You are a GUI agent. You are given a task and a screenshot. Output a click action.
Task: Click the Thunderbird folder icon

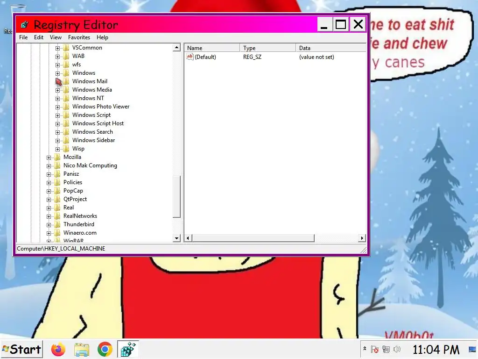tap(57, 224)
